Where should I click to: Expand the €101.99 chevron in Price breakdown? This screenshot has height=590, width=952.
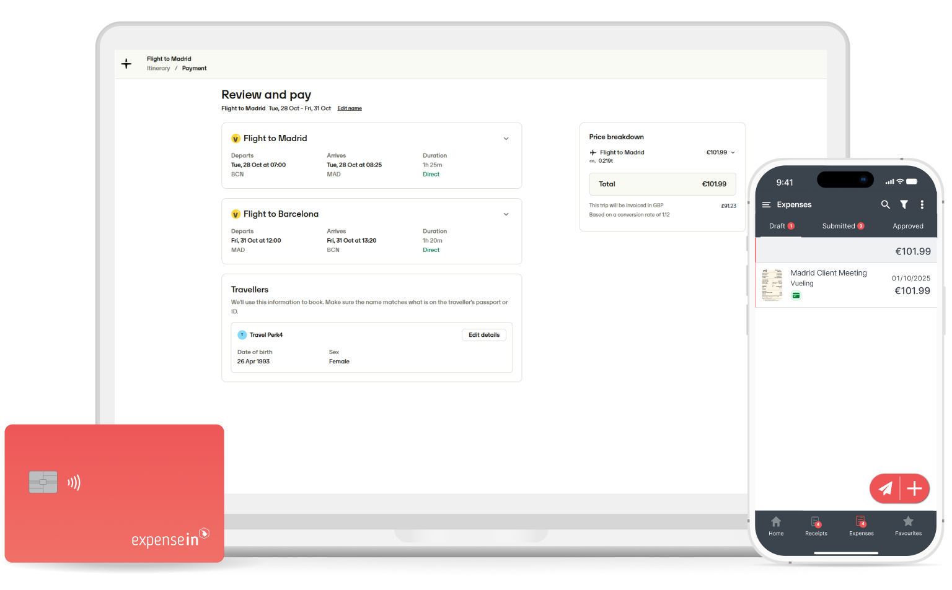click(733, 152)
